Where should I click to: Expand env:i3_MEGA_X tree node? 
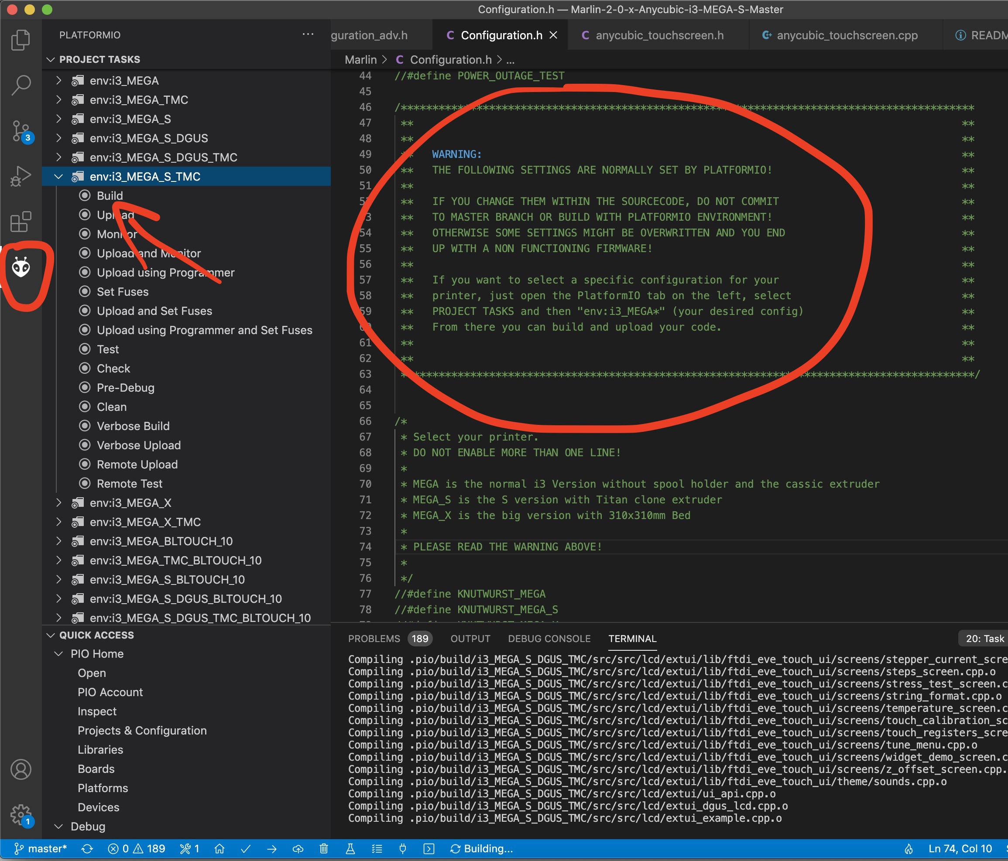59,503
